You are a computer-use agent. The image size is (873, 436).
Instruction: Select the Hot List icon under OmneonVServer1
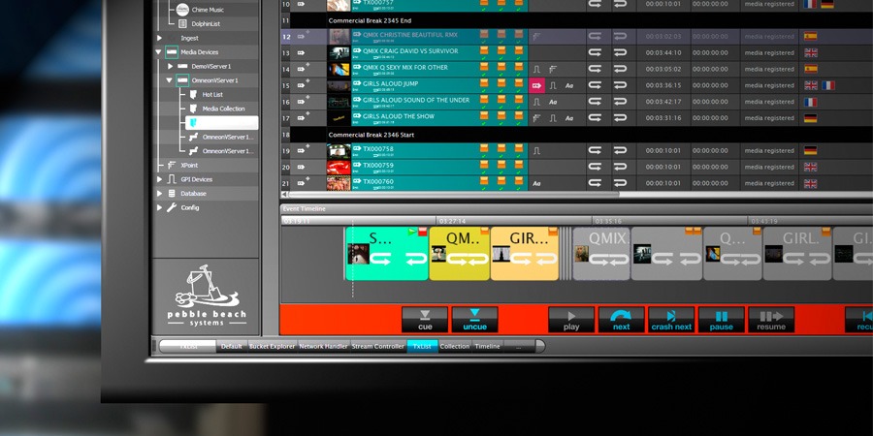click(x=193, y=95)
